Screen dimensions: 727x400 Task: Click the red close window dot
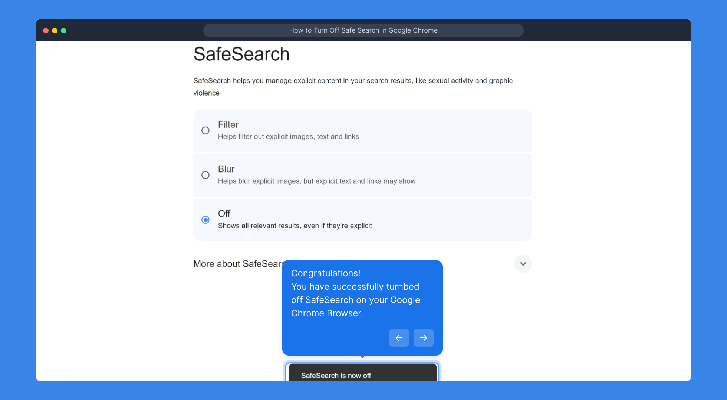(46, 30)
